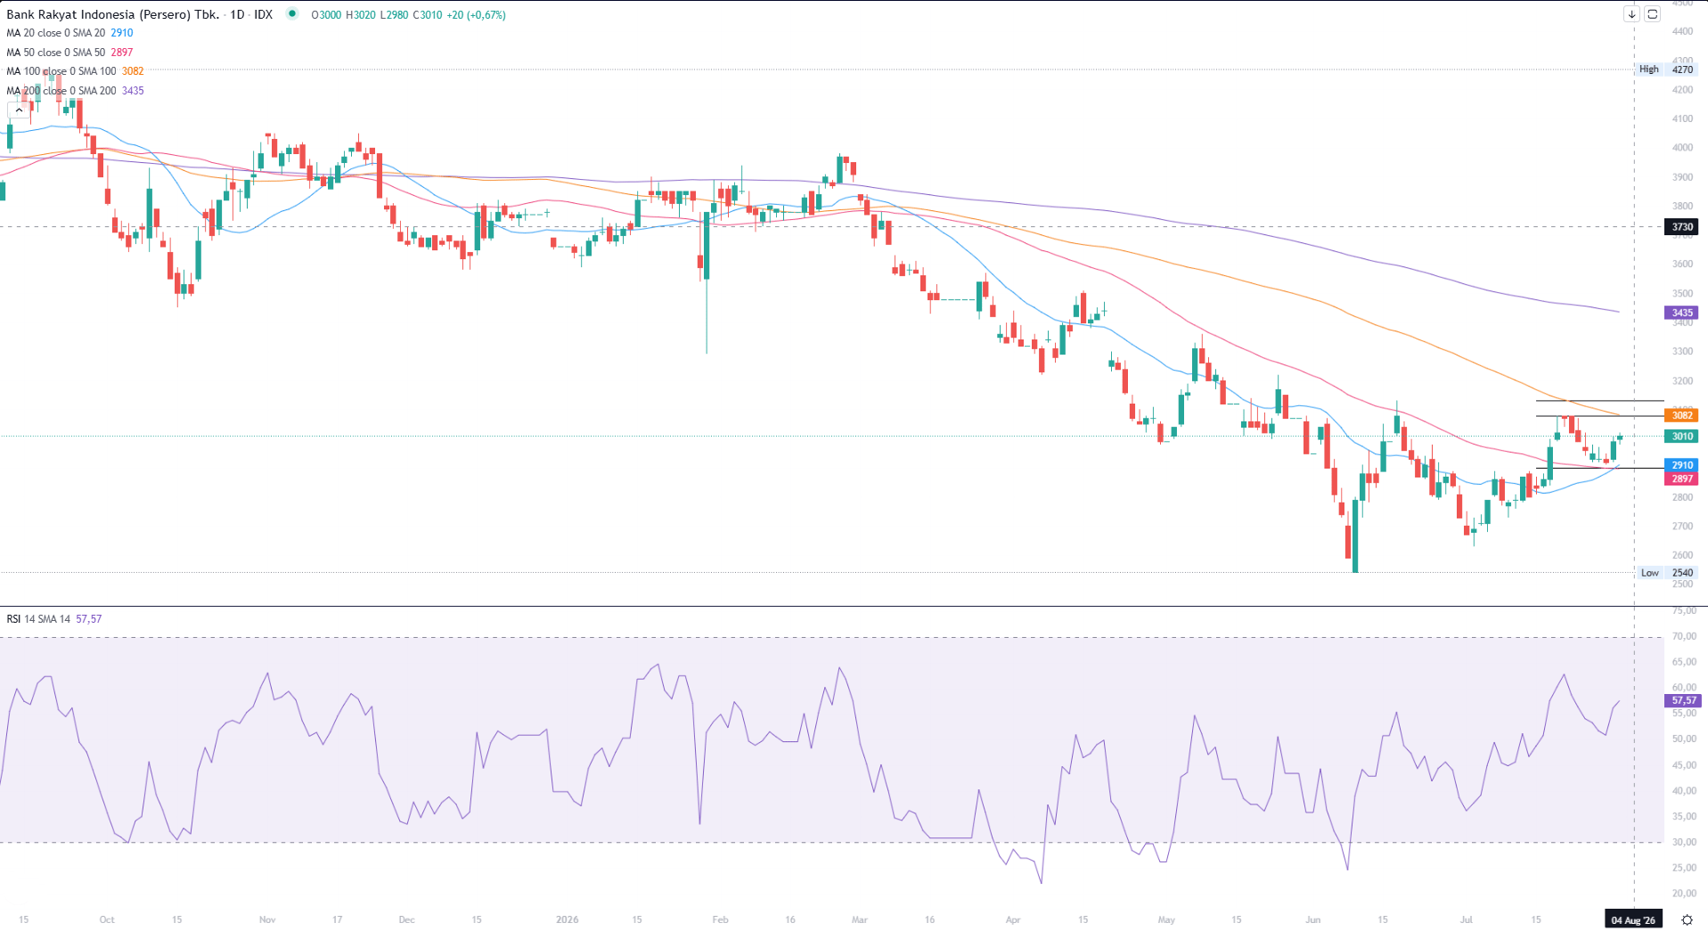Click the OHLC close value C3010
Image resolution: width=1708 pixels, height=931 pixels.
pos(428,15)
